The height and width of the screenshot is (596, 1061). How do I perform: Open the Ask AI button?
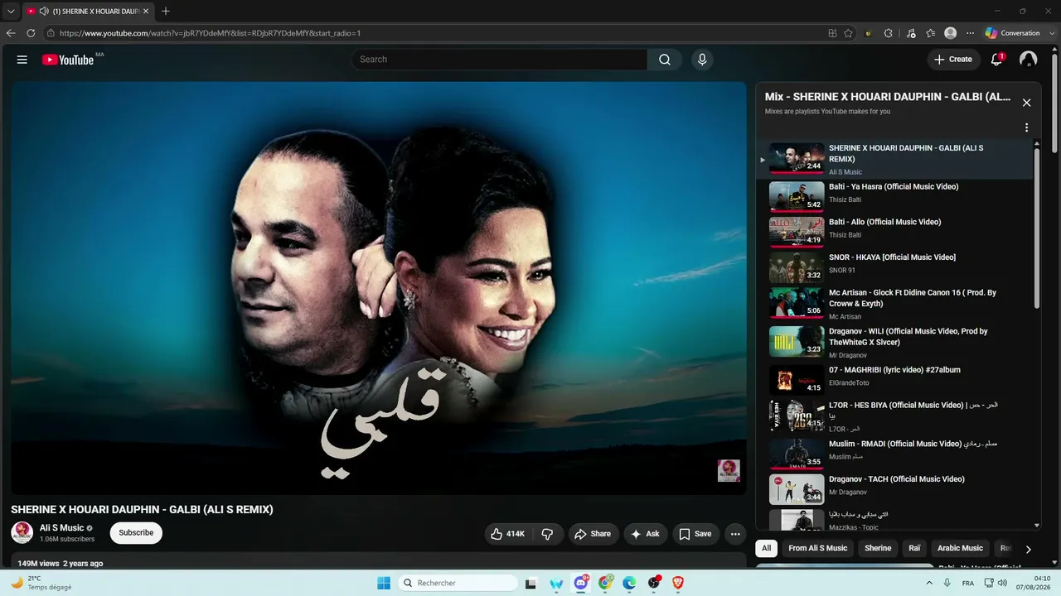[645, 534]
